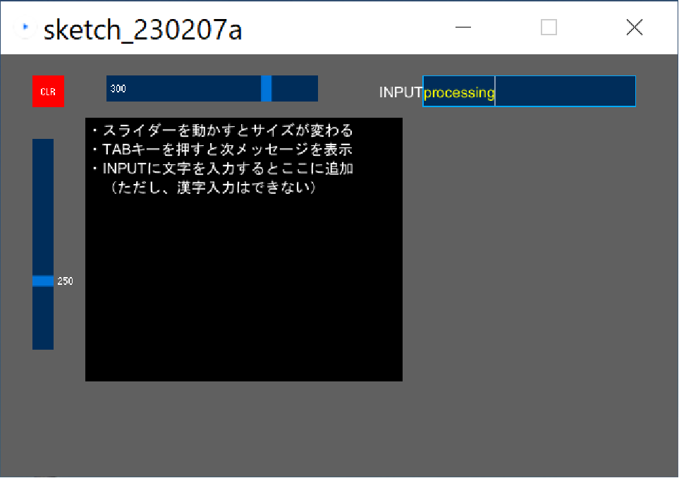The height and width of the screenshot is (478, 679).
Task: Click the red CLR button
Action: point(48,91)
